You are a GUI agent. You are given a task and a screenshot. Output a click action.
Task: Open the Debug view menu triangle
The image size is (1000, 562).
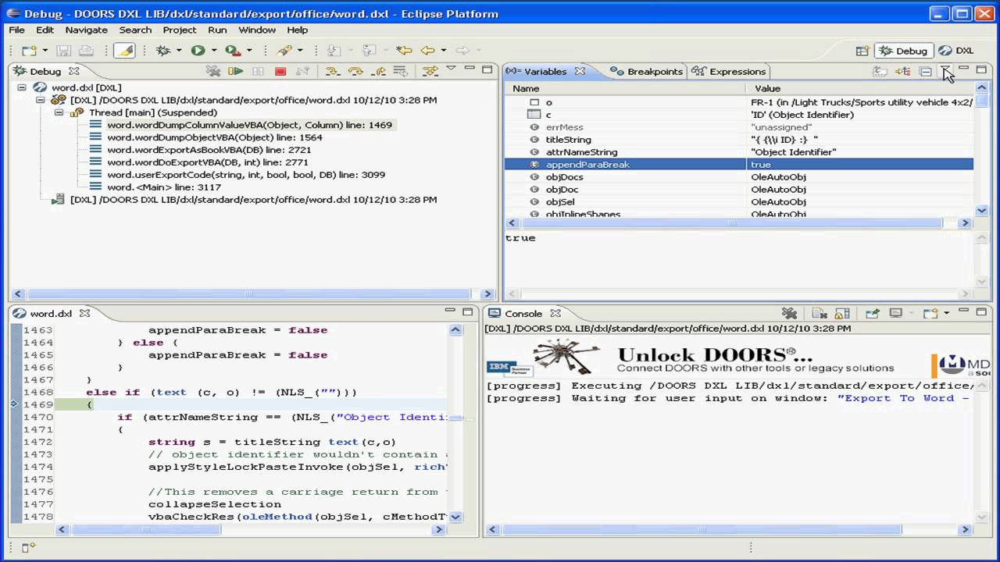[x=451, y=69]
